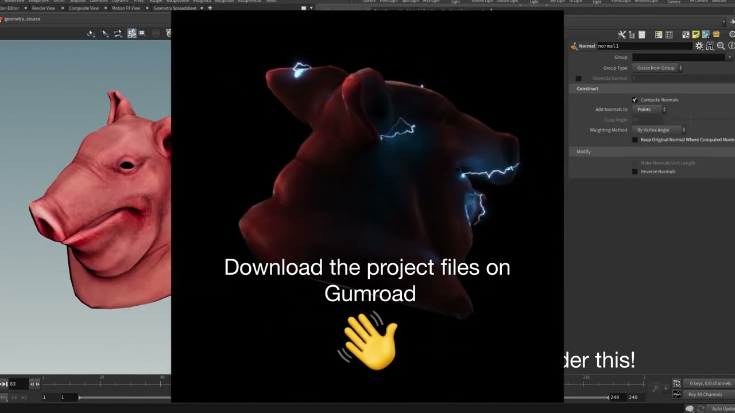Click the network box icon
The width and height of the screenshot is (735, 413).
point(686,35)
